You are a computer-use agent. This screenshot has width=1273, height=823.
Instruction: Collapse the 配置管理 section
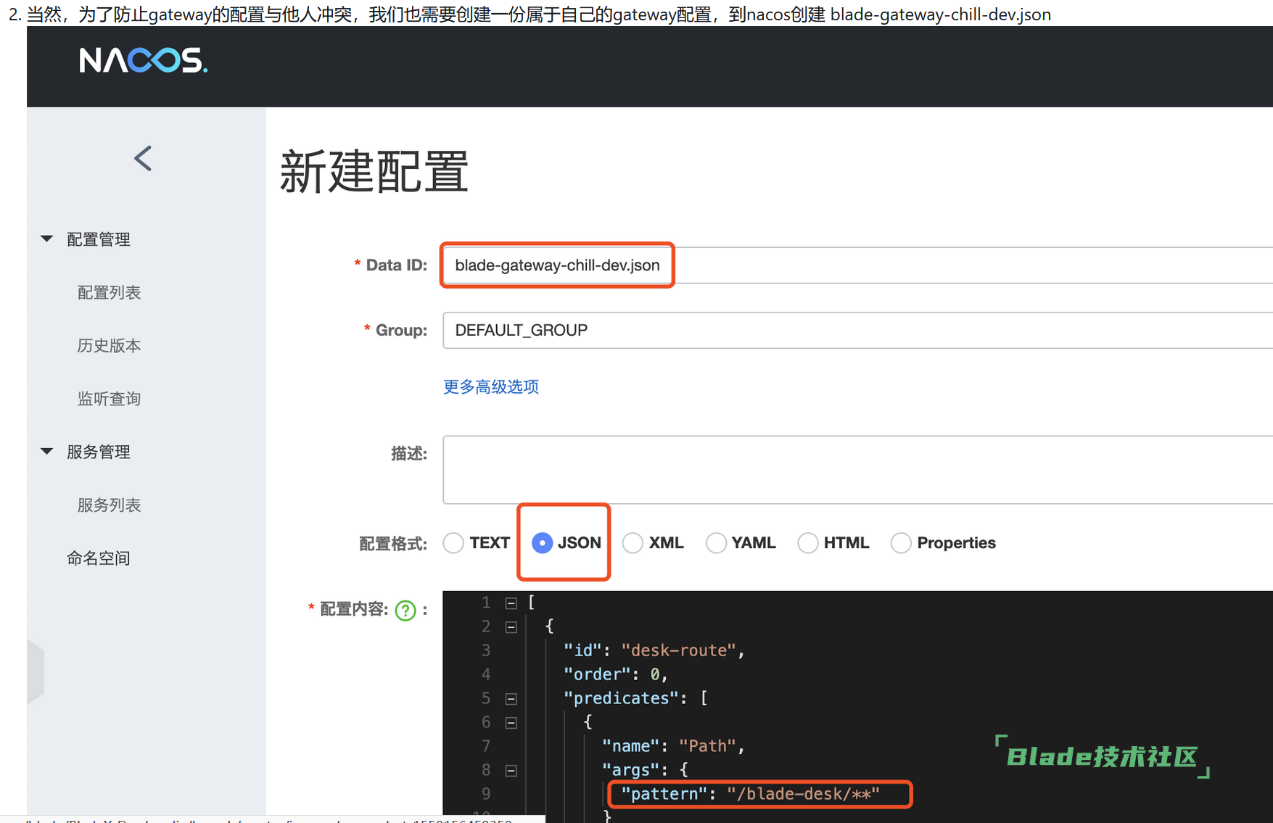(x=47, y=239)
